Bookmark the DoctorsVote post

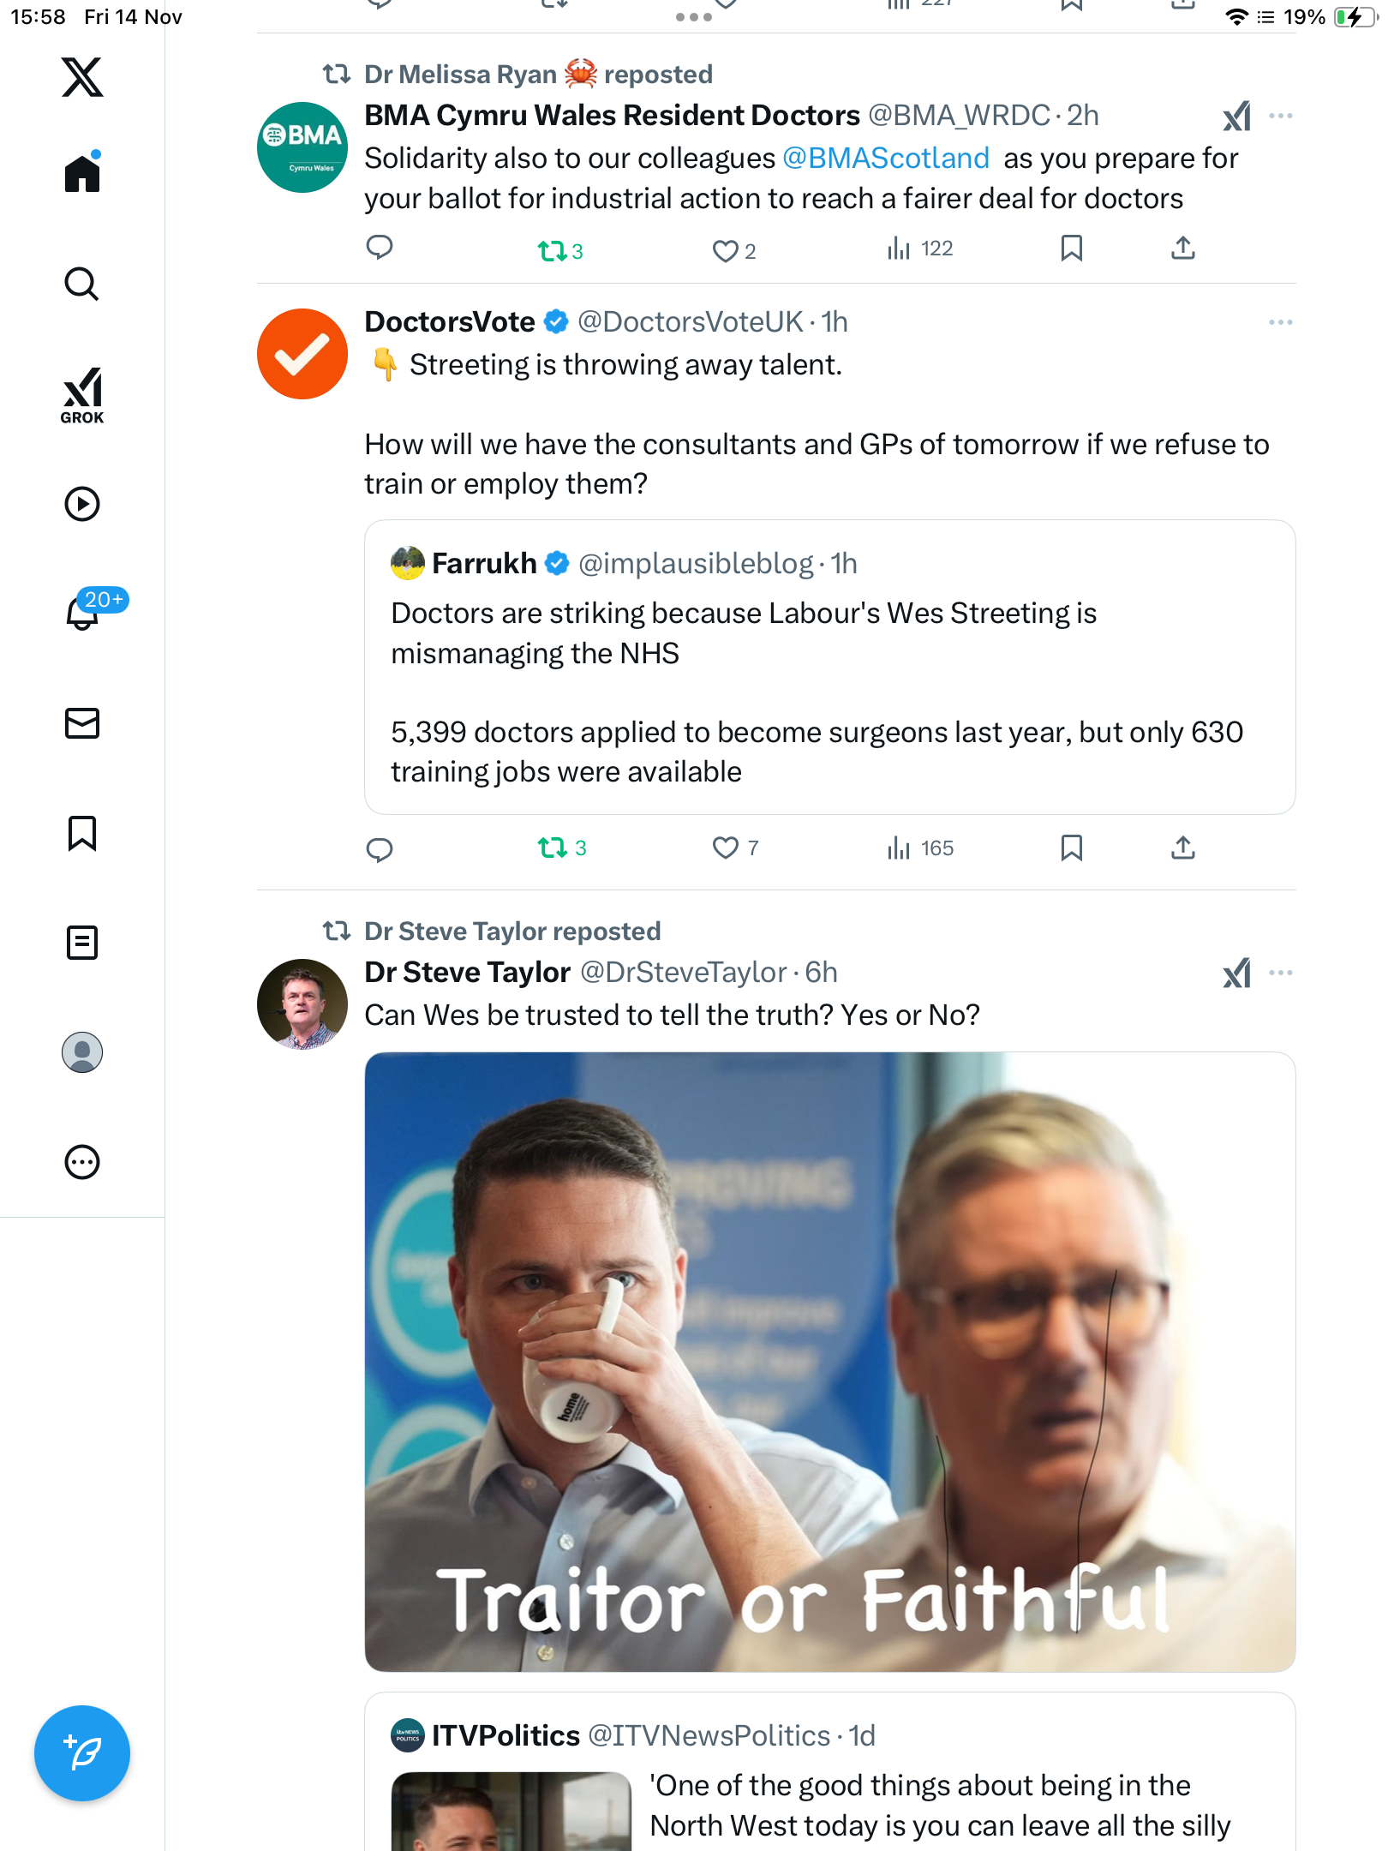1071,848
